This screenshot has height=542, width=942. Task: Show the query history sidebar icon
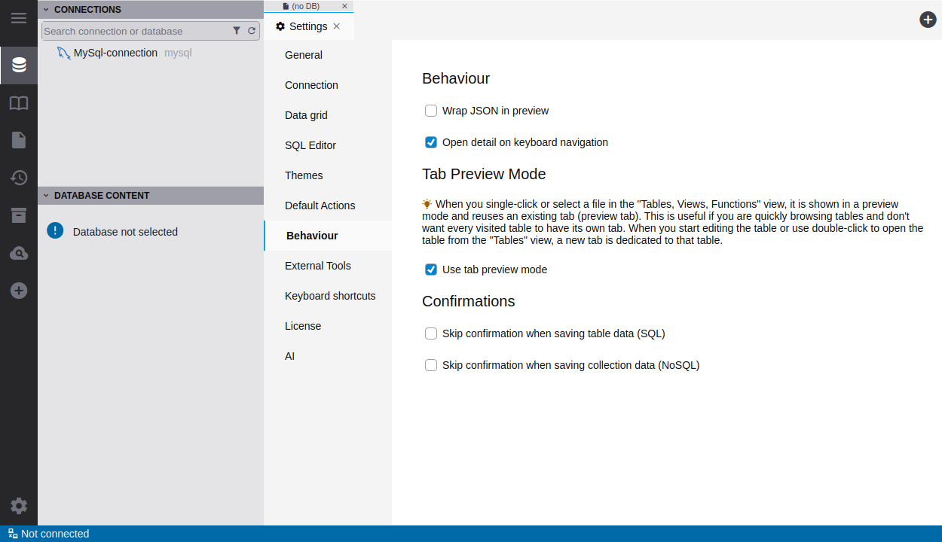point(19,178)
